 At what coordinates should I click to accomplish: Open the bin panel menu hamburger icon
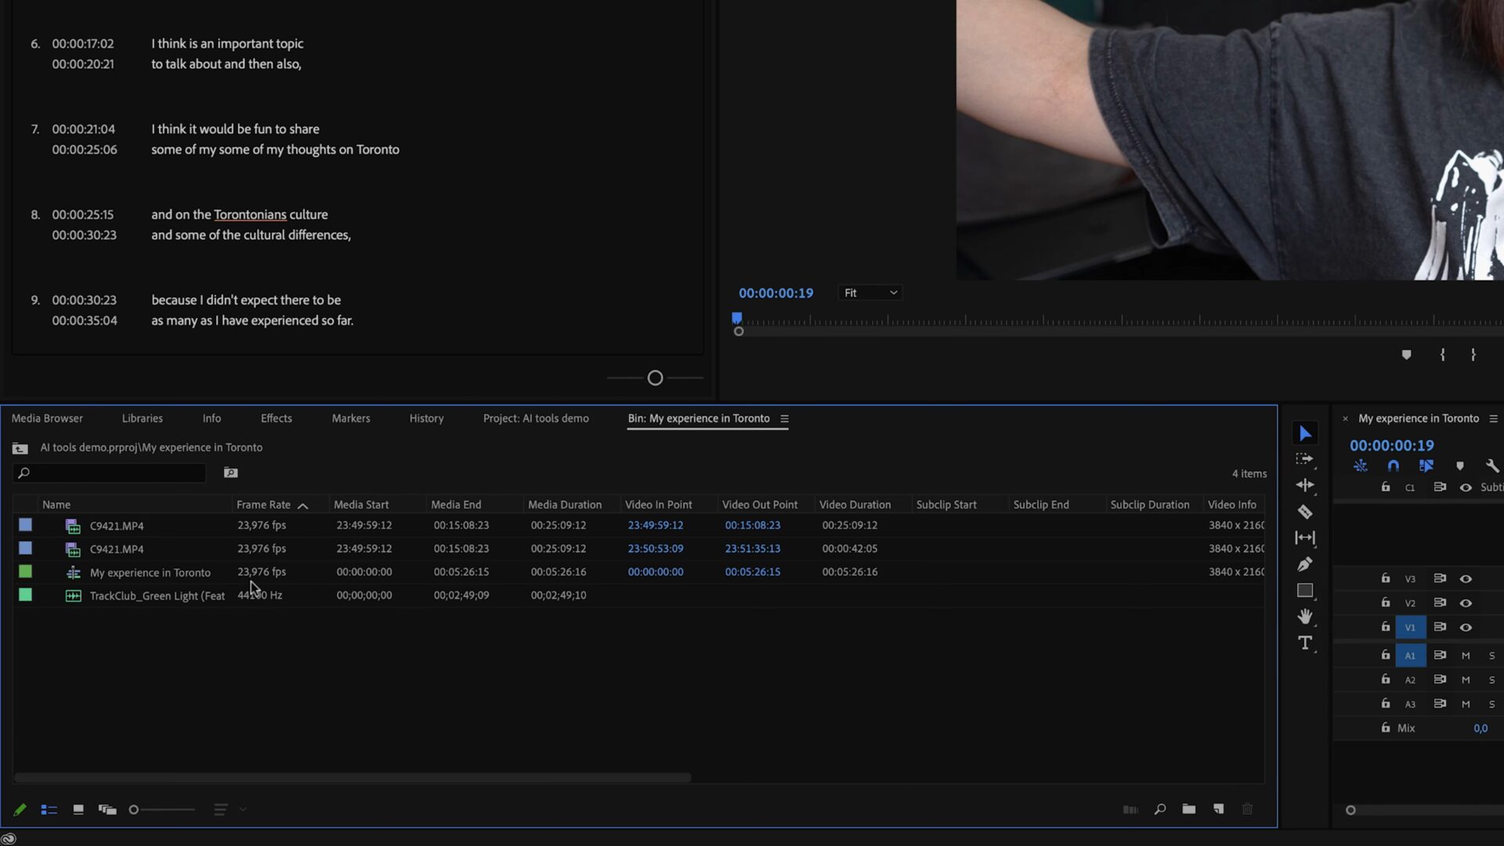786,418
